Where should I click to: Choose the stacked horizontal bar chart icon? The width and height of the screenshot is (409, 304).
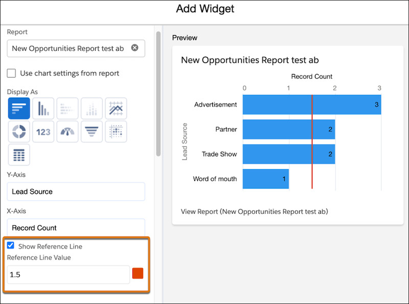tap(67, 108)
